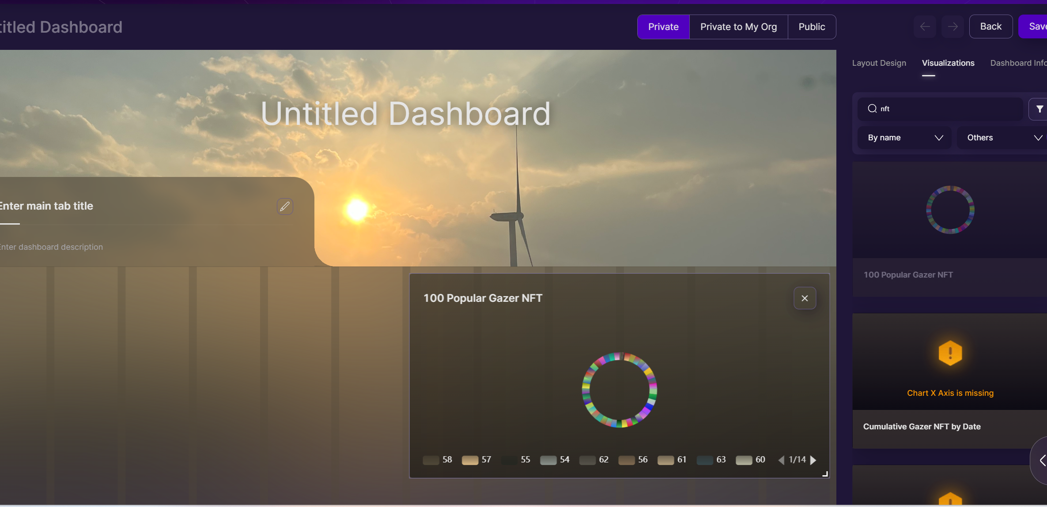1047x507 pixels.
Task: Switch to Visualizations tab
Action: pyautogui.click(x=948, y=63)
